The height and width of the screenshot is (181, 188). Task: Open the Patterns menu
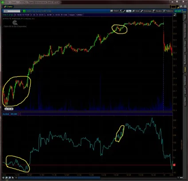(168, 11)
